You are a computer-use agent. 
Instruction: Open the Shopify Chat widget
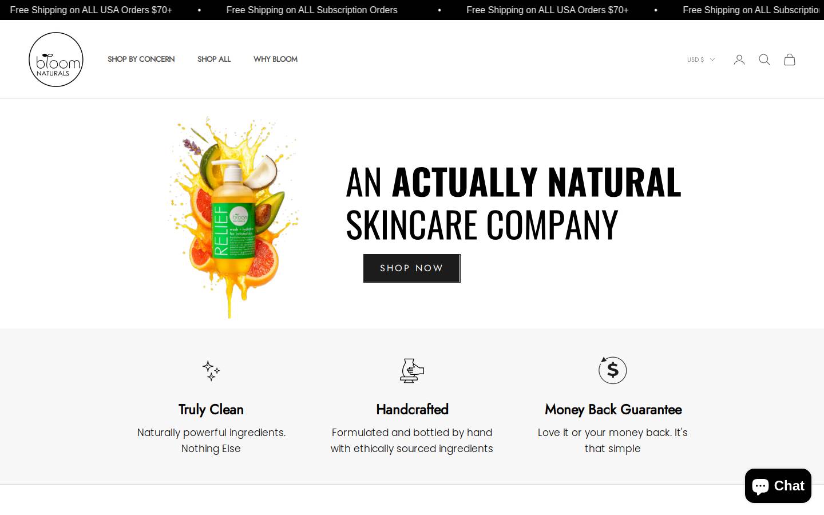[x=778, y=486]
